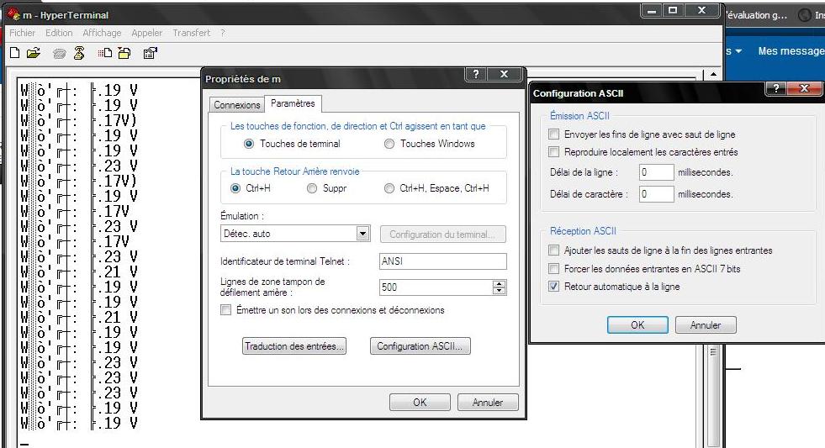This screenshot has width=825, height=448.
Task: Click the terminal vertical scrollbar thumb
Action: (x=713, y=352)
